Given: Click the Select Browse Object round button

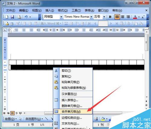Looking at the screenshot, I should click(146, 105).
